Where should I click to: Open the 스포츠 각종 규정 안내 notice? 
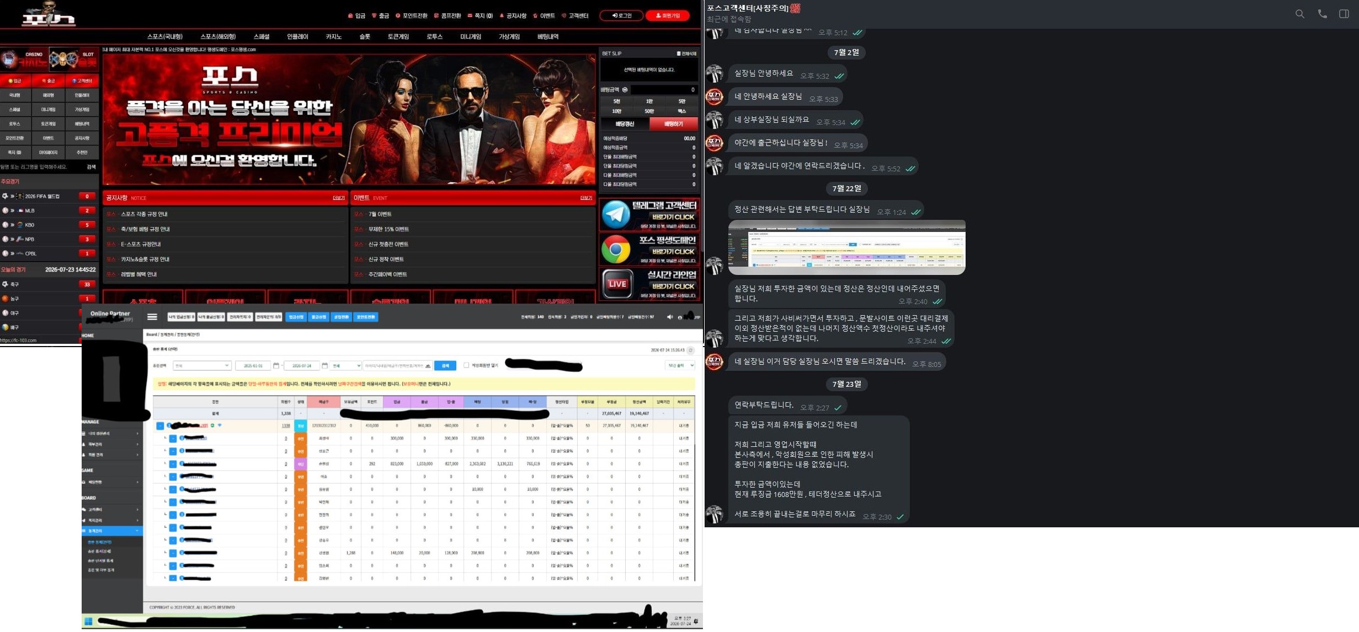(144, 214)
